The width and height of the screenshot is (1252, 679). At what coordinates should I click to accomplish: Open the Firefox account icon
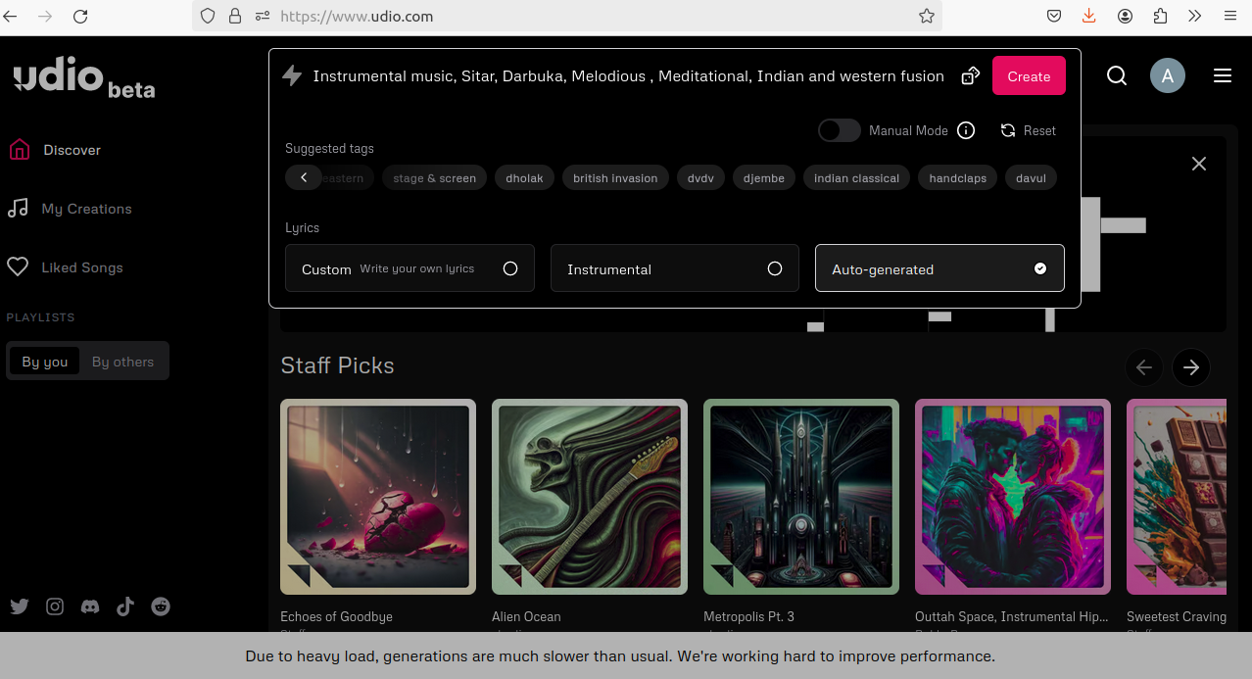(x=1125, y=16)
